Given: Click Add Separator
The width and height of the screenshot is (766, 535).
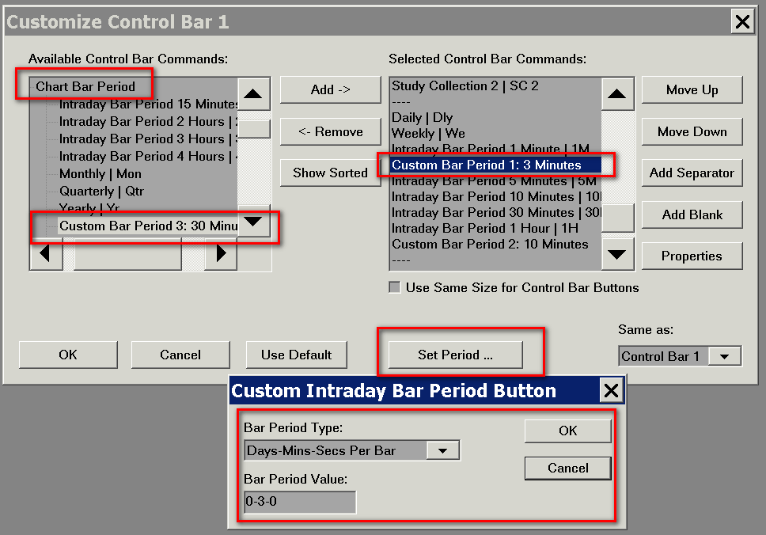Looking at the screenshot, I should click(x=692, y=173).
